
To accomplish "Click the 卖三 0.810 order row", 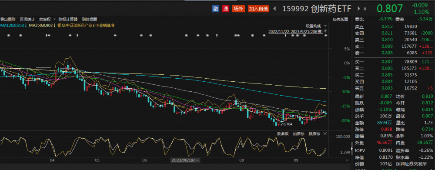I will pyautogui.click(x=394, y=40).
